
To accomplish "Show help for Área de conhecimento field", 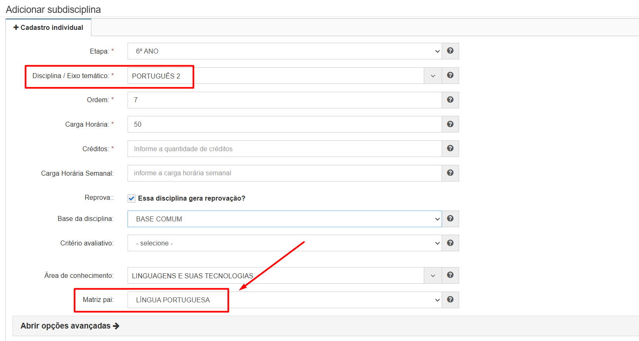I will tap(450, 275).
